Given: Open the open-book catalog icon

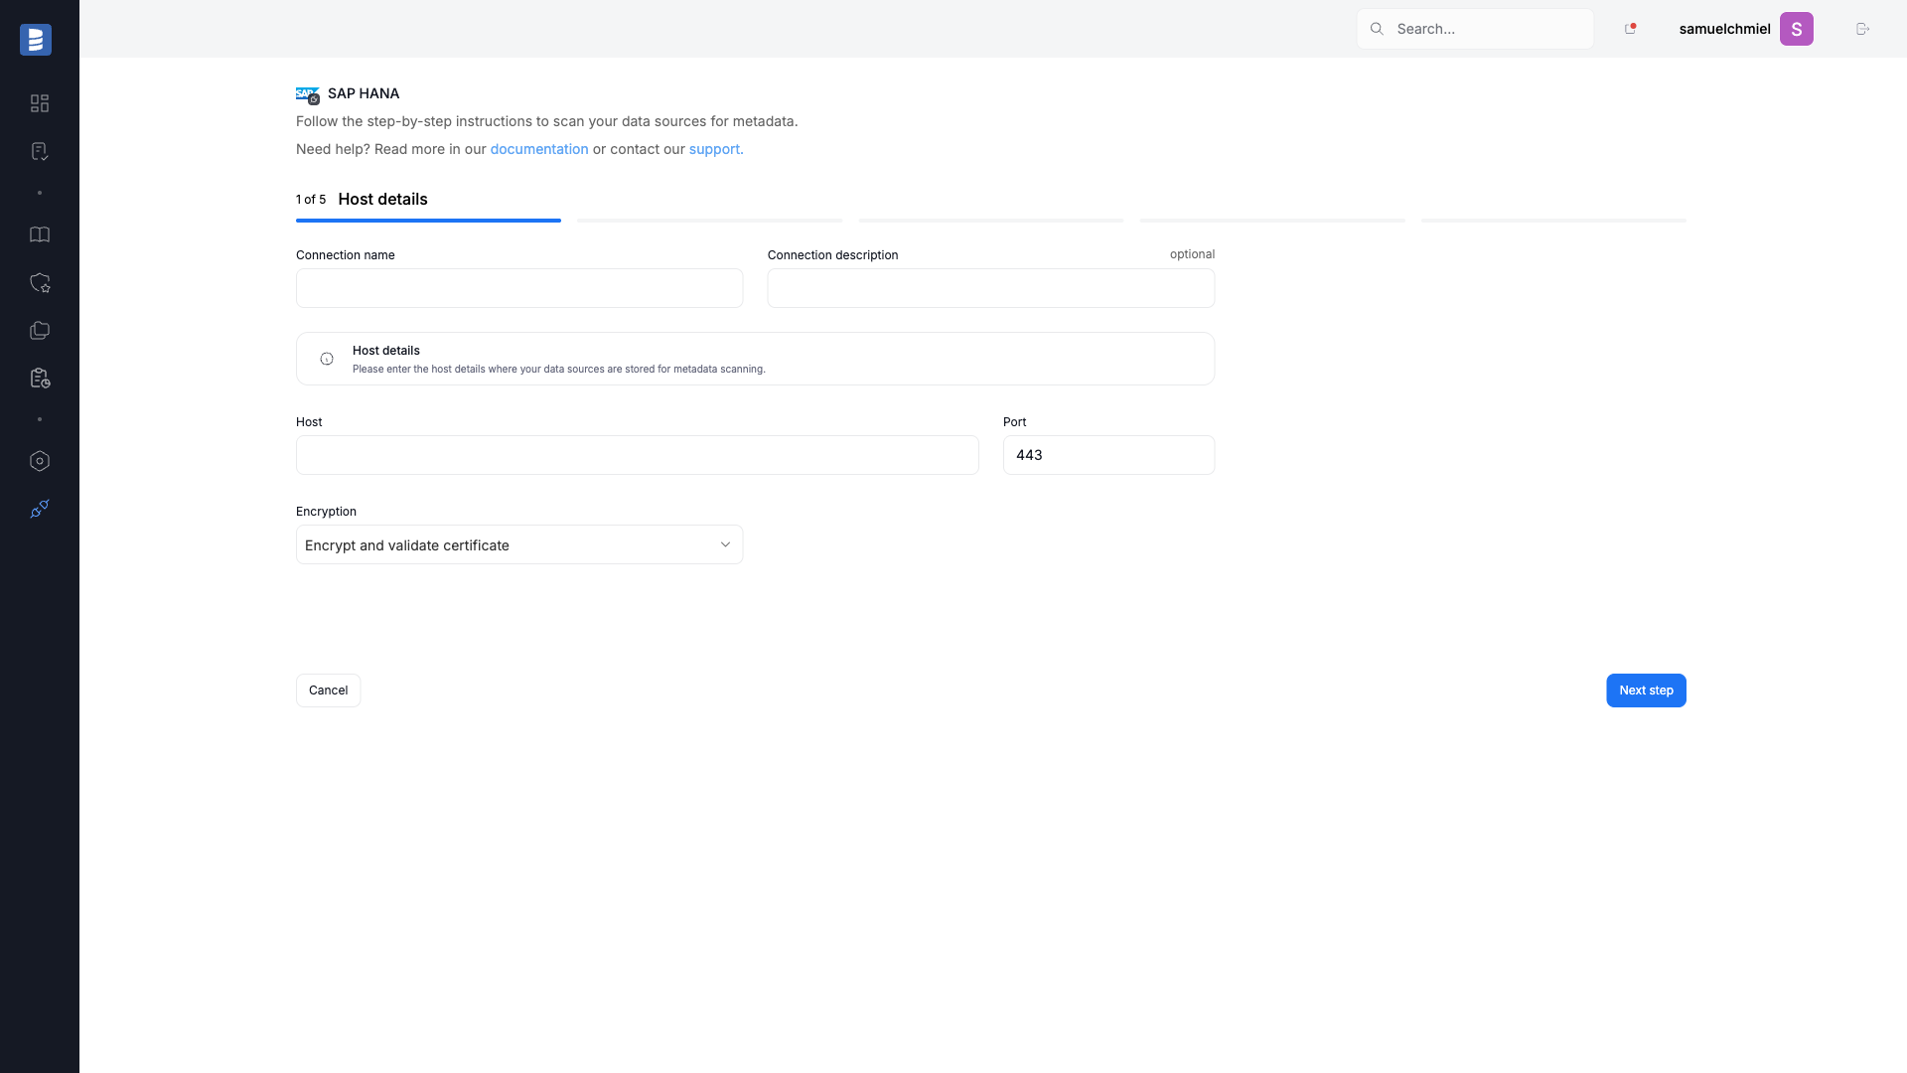Looking at the screenshot, I should (40, 234).
